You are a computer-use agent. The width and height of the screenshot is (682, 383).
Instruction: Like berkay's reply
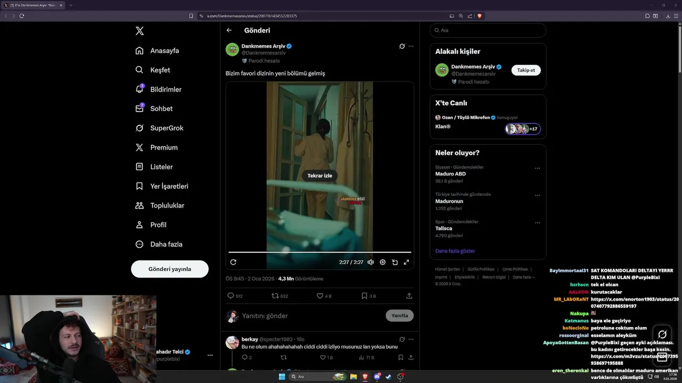[326, 357]
